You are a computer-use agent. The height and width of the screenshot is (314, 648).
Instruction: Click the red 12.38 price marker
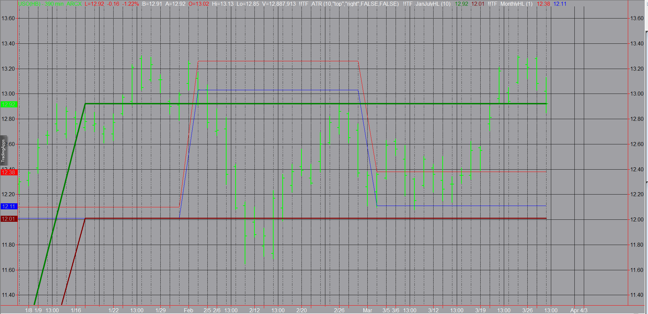(9, 172)
